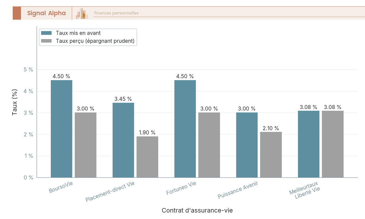
Task: Click the blue 'Taux mis en avant' legend swatch
Action: 47,33
